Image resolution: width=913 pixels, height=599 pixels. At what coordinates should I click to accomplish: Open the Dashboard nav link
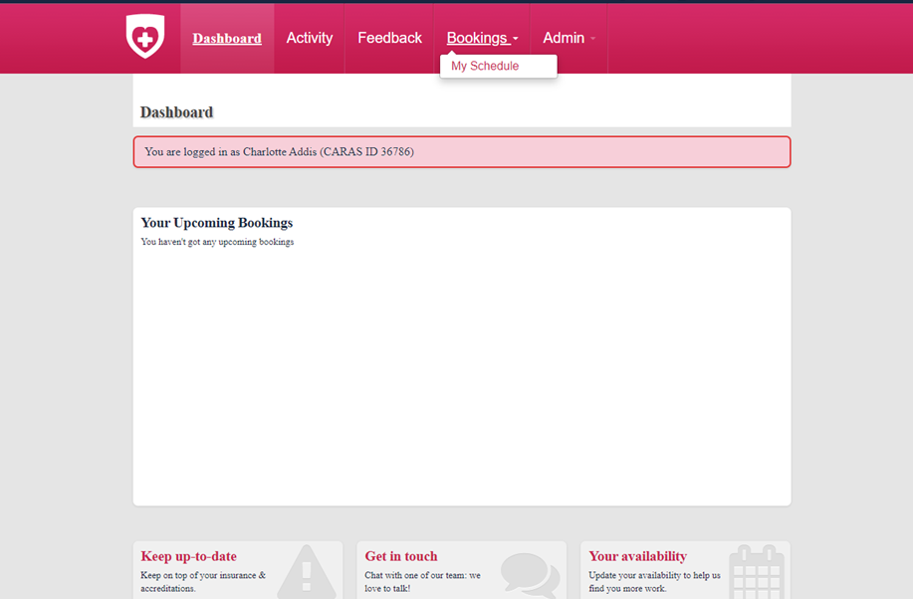click(x=227, y=39)
